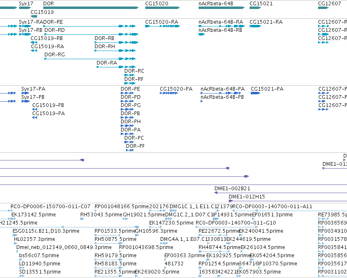Click EST EK057903.5prime

[x=259, y=272]
